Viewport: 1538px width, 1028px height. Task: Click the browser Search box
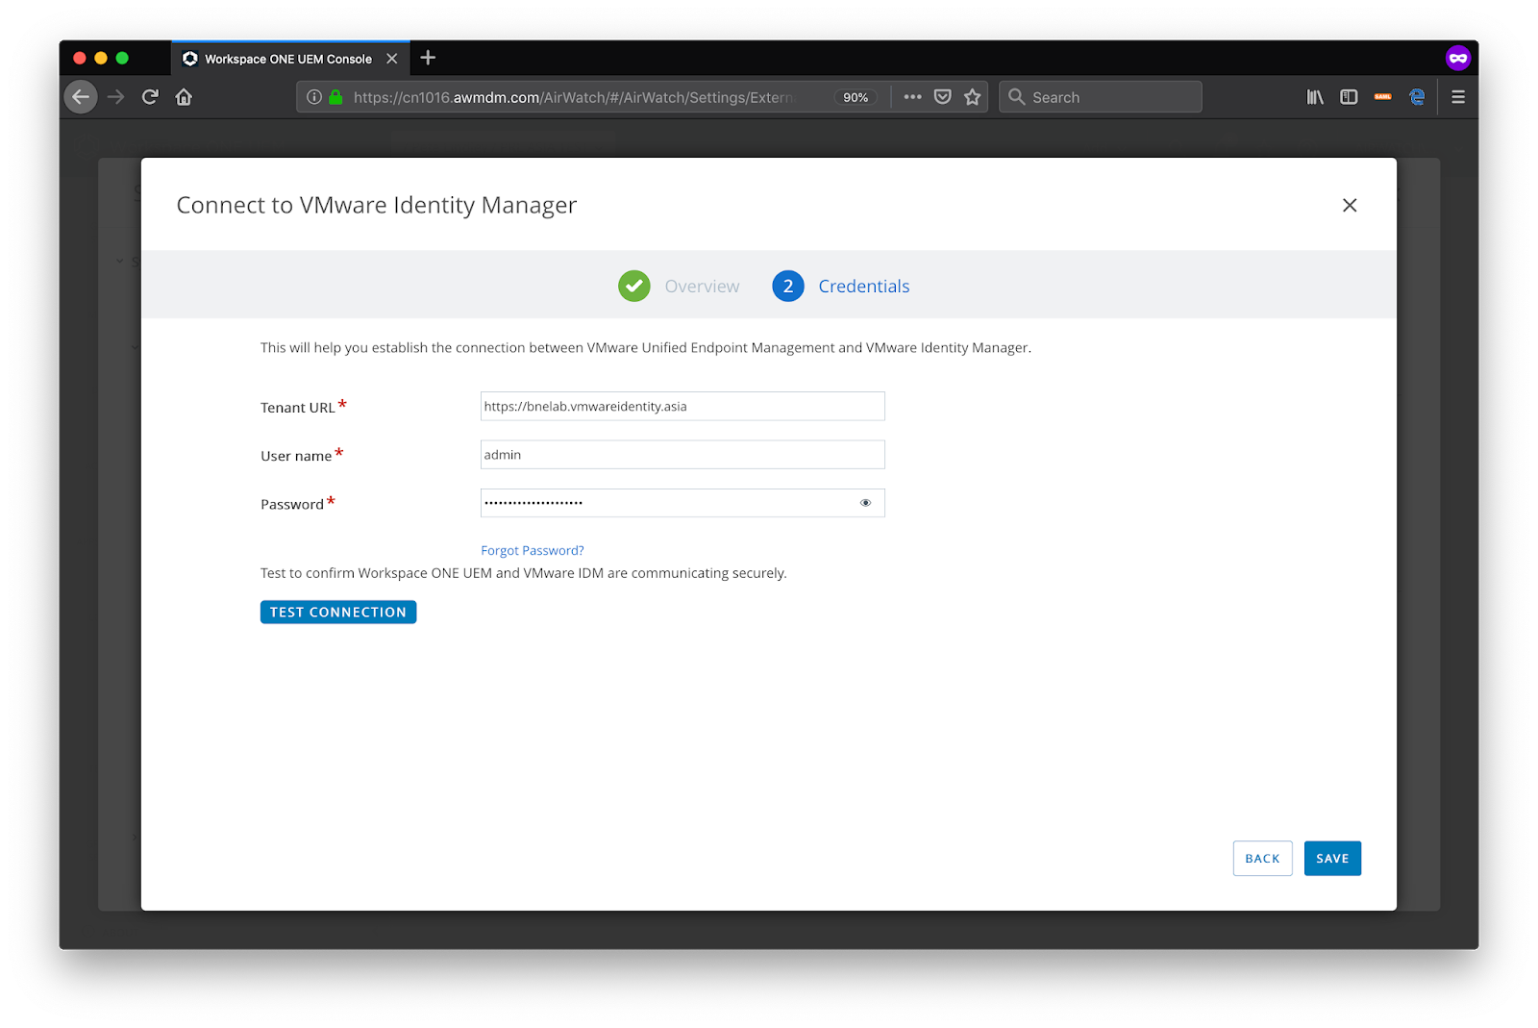pos(1101,97)
